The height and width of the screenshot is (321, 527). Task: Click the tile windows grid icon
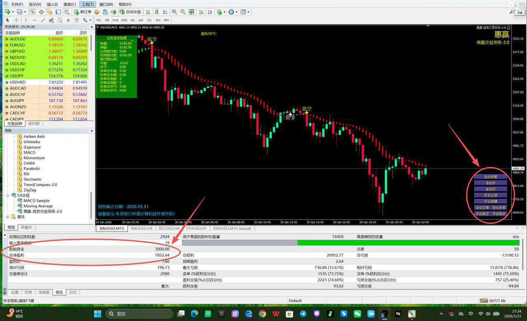coord(191,12)
